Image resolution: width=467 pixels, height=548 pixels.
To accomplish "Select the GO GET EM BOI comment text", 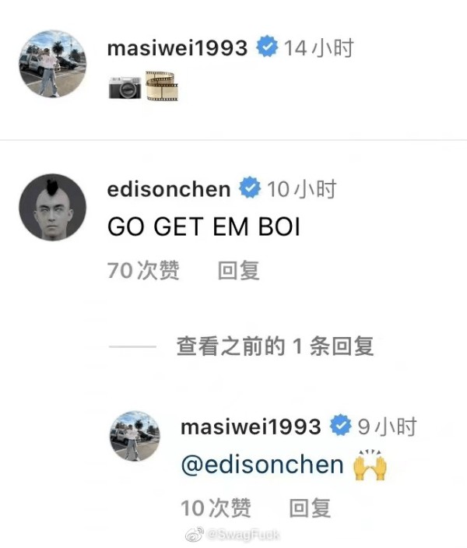I will pyautogui.click(x=204, y=227).
